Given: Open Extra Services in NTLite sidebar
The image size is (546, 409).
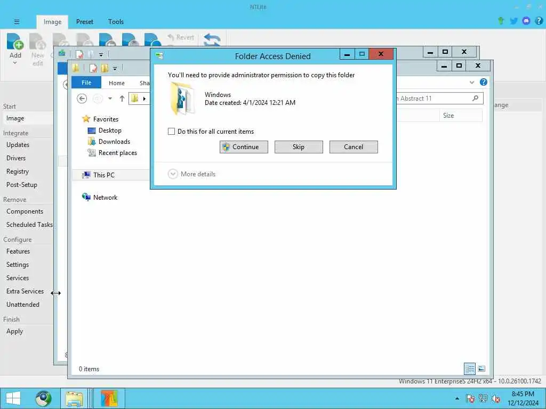Looking at the screenshot, I should [x=25, y=291].
